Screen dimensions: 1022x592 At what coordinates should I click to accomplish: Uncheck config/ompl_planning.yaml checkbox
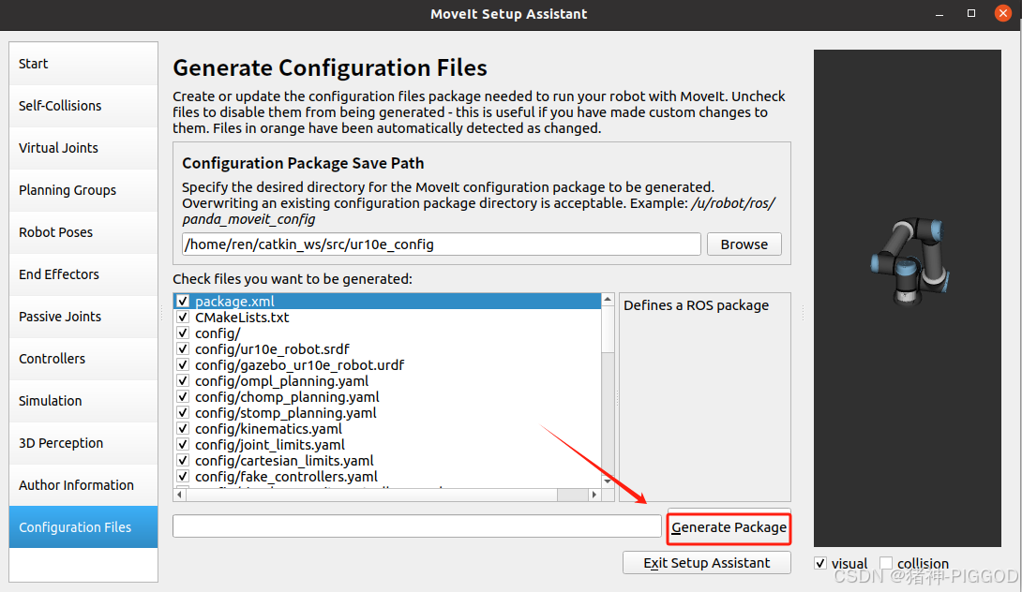coord(183,381)
